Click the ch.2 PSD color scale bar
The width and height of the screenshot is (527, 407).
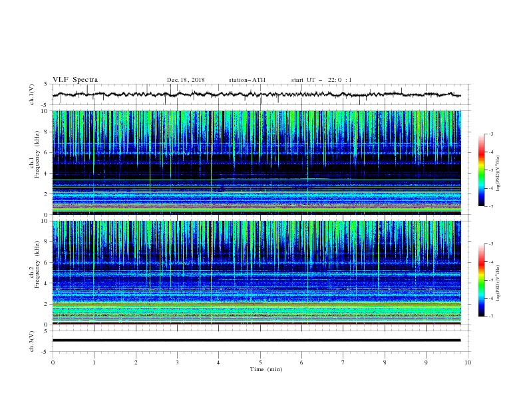481,280
